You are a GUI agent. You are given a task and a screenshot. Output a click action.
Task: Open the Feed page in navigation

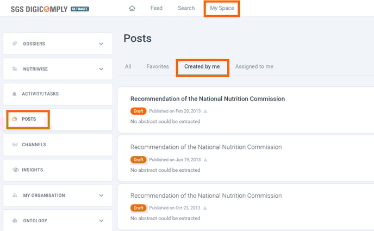pyautogui.click(x=157, y=8)
